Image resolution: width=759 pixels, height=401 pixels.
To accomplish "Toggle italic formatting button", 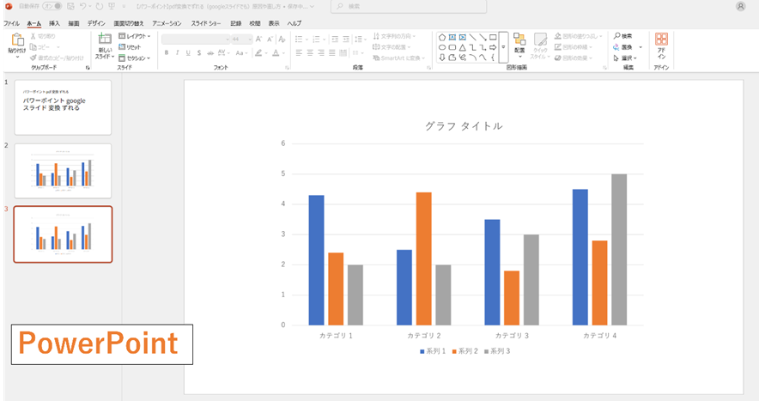I will [x=178, y=52].
